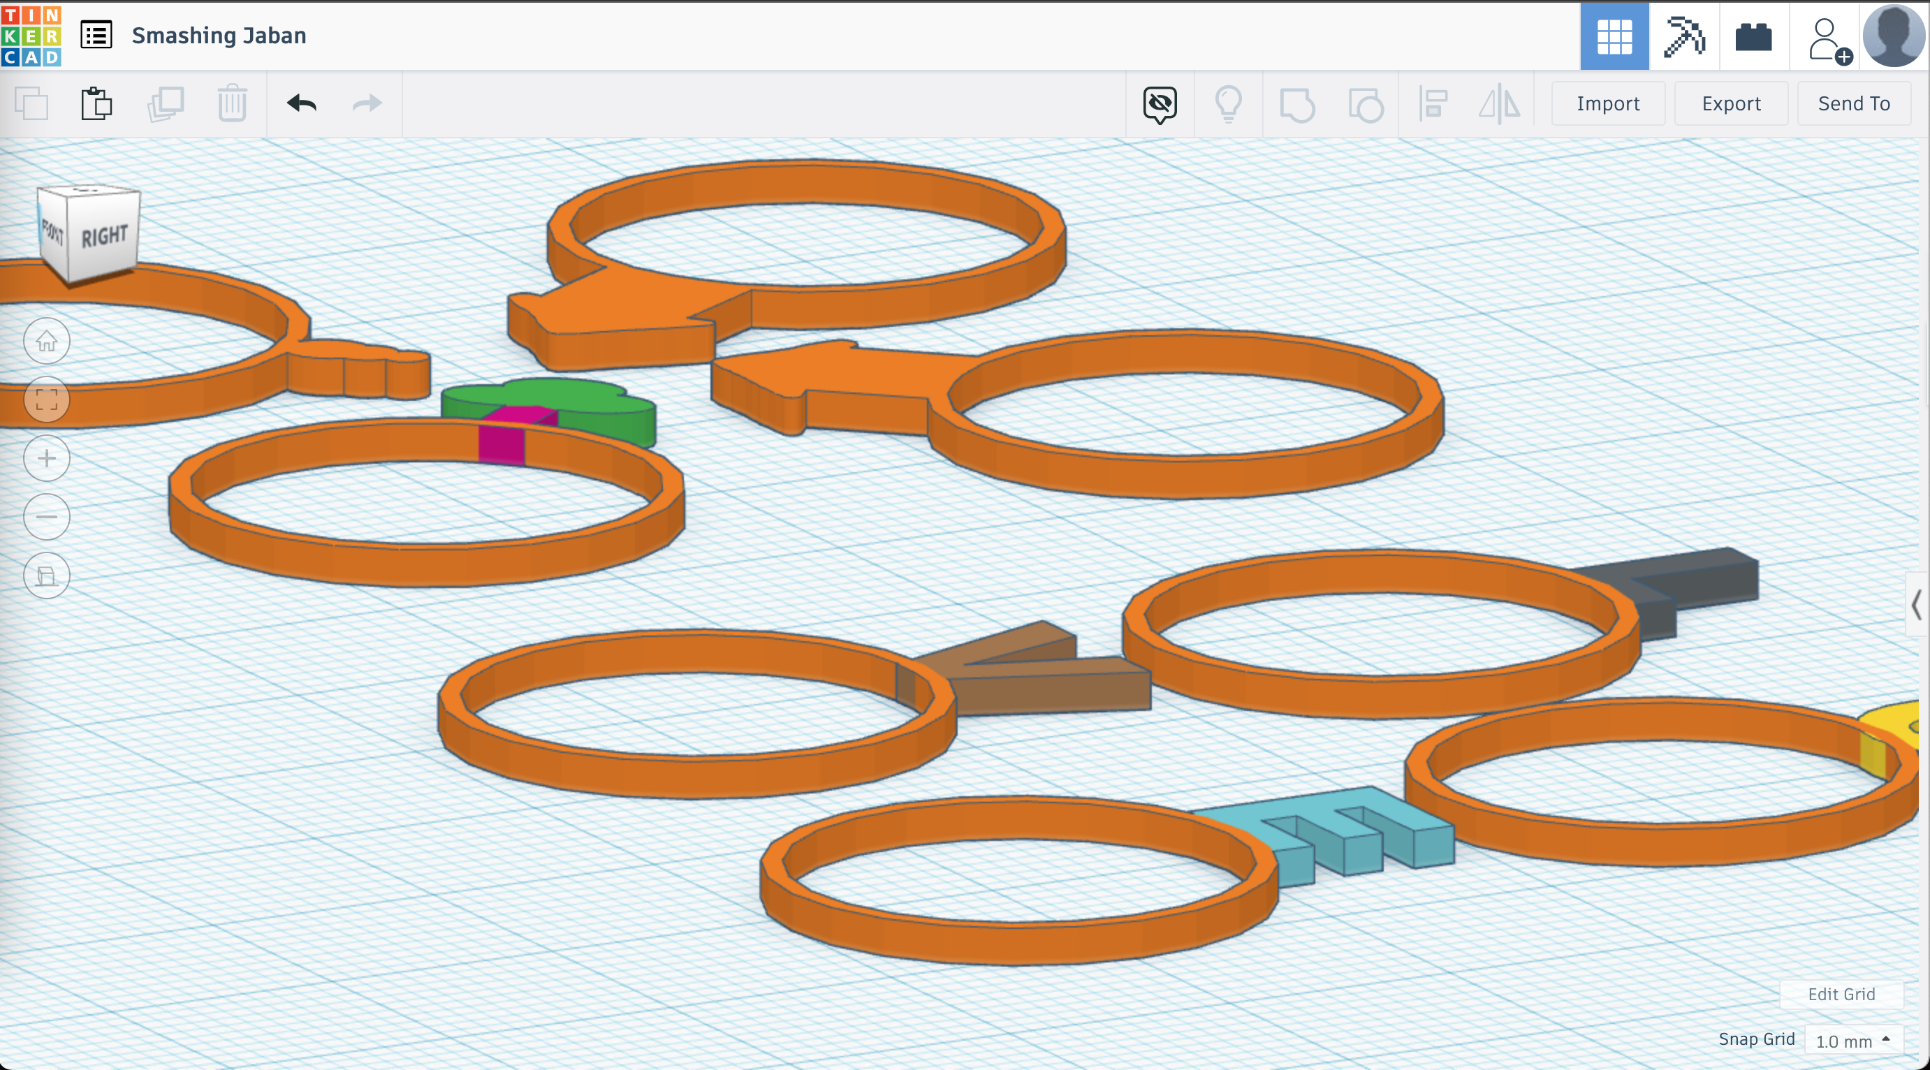This screenshot has width=1930, height=1070.
Task: Switch to Blocks pickaxe mode
Action: coord(1683,35)
